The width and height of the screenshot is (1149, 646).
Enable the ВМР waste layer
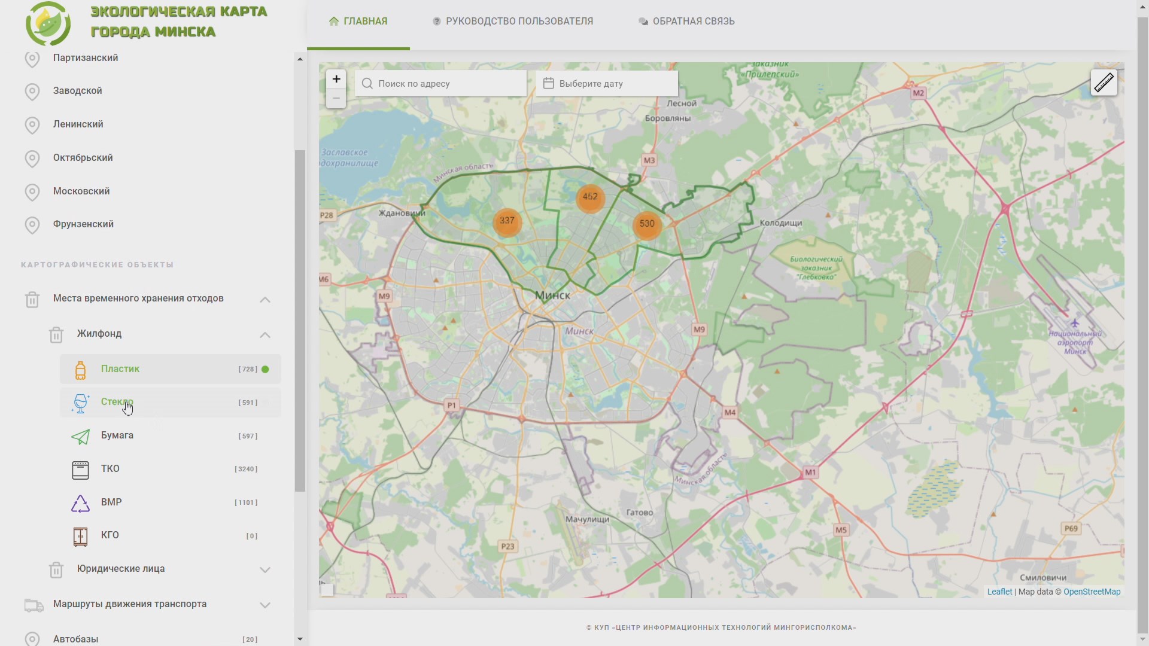[171, 502]
